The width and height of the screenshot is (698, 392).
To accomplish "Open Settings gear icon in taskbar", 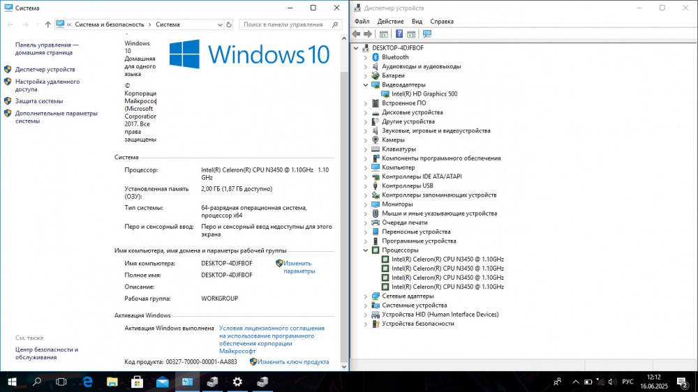I will point(237,382).
